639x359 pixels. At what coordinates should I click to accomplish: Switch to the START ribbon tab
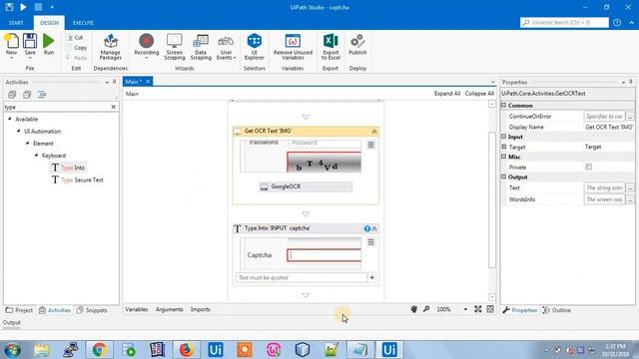[x=16, y=23]
